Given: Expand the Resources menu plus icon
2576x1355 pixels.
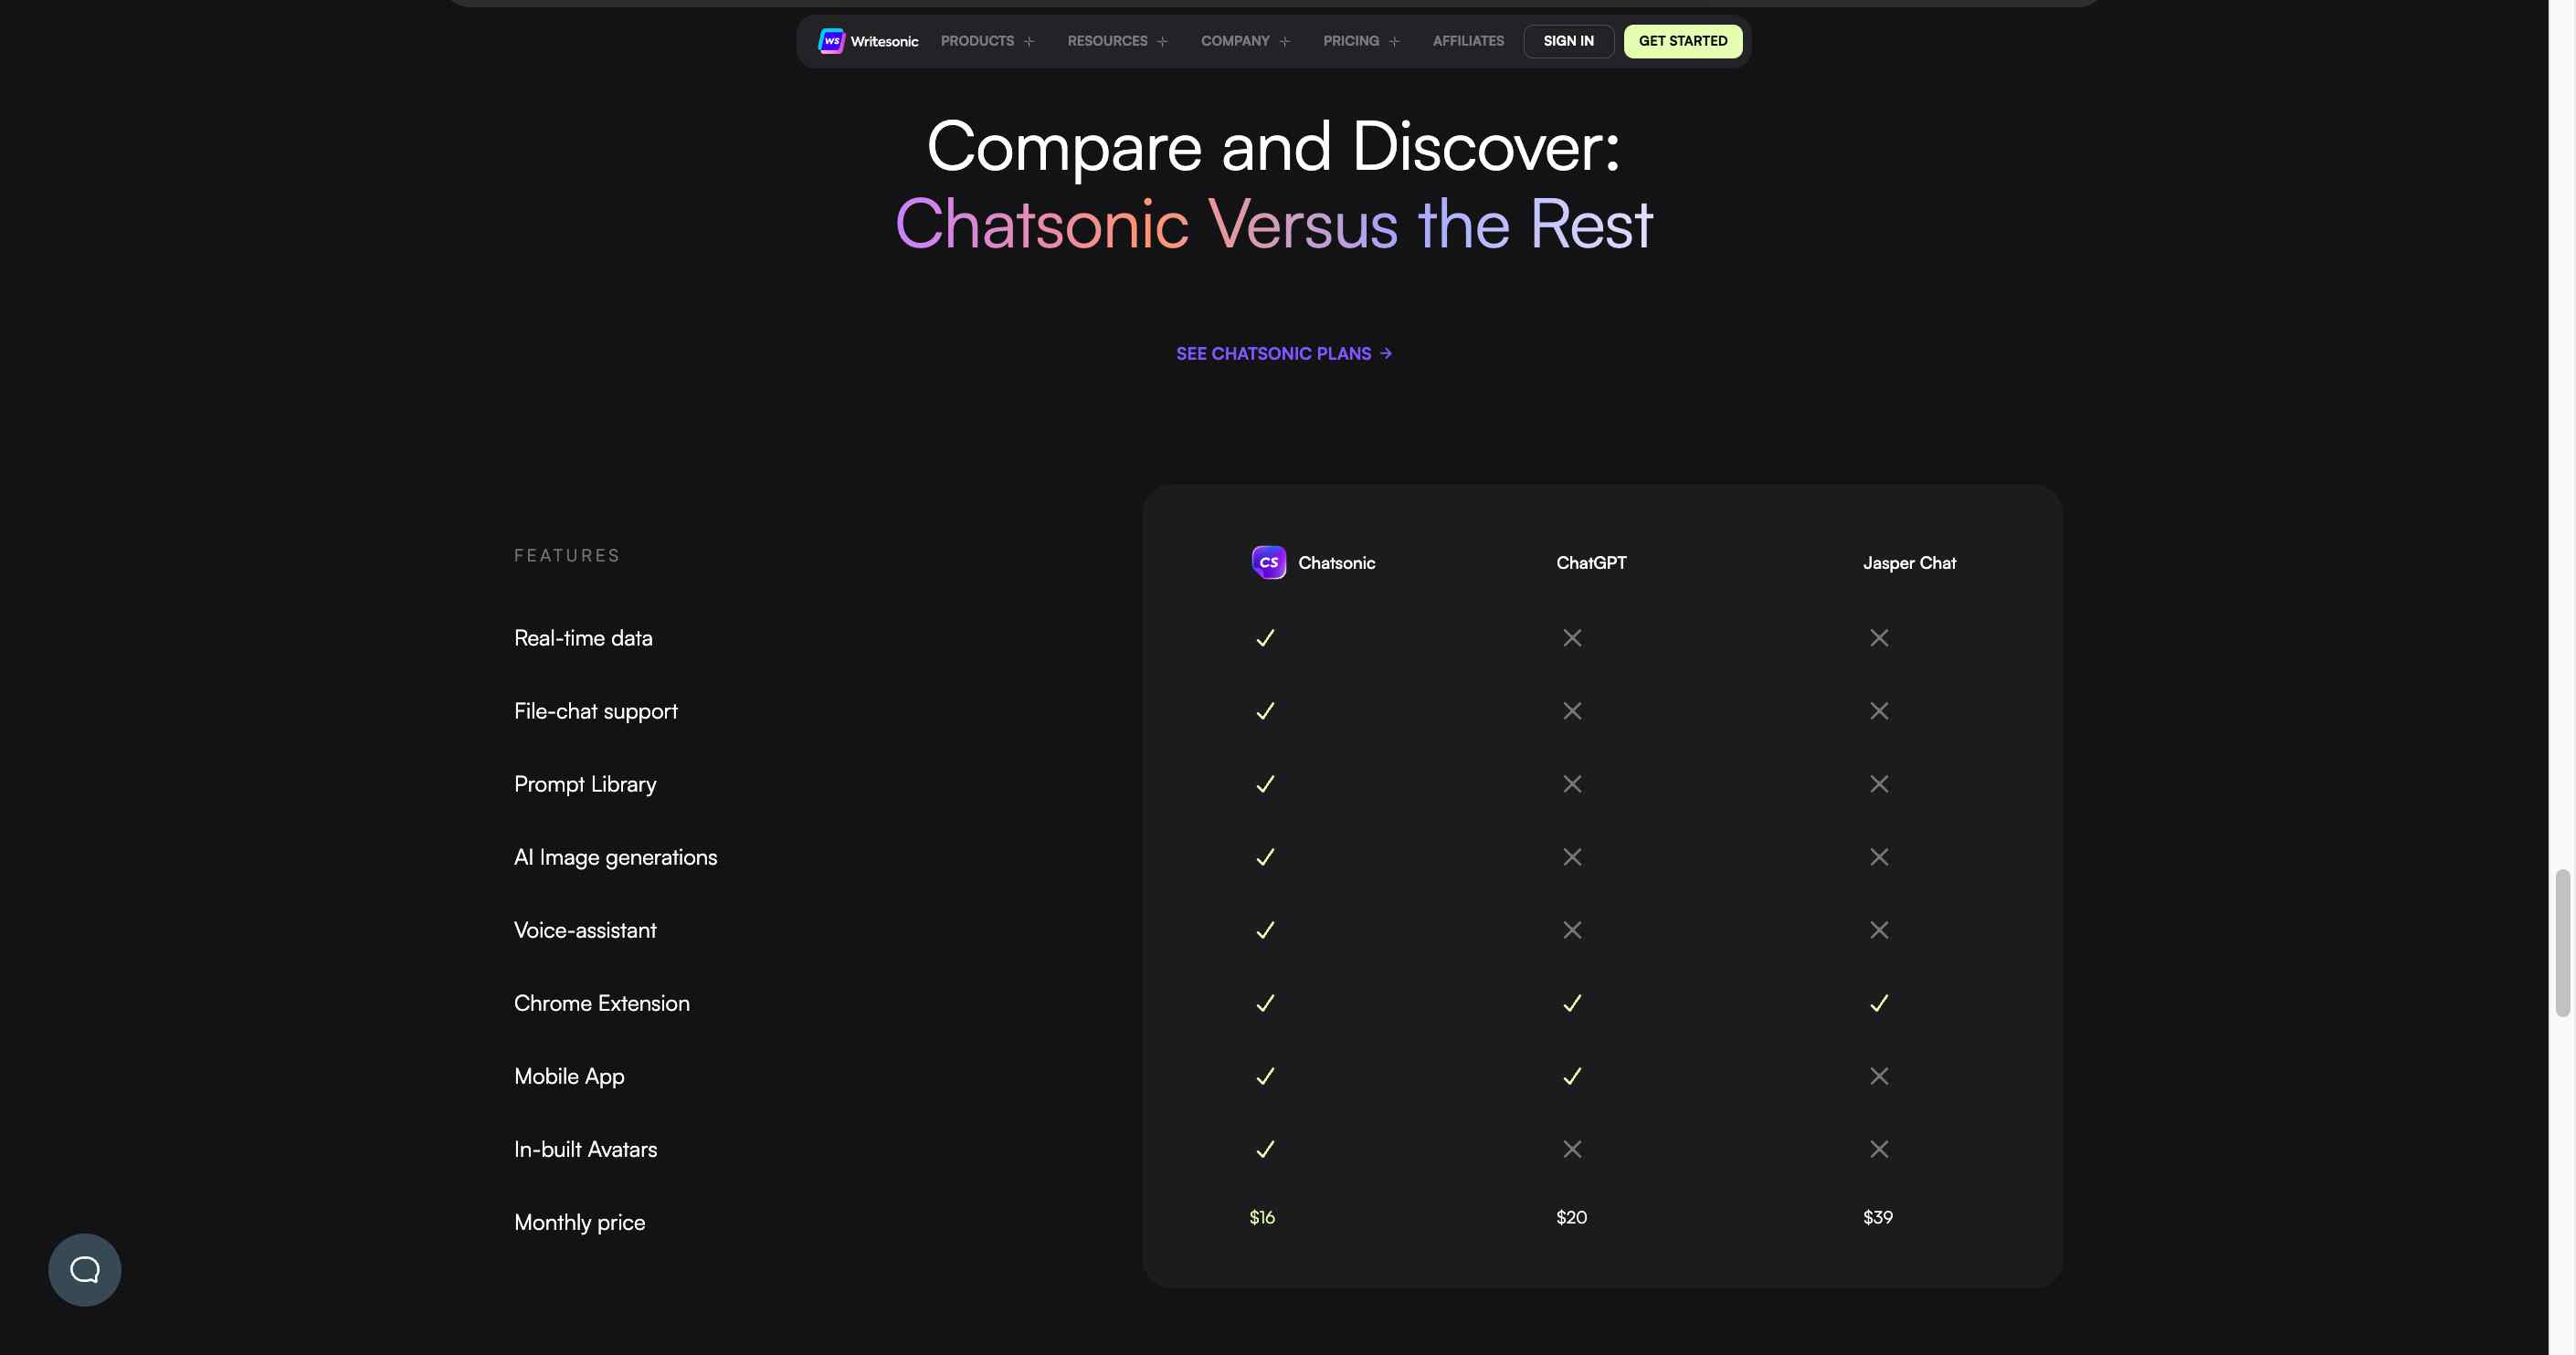Looking at the screenshot, I should (x=1162, y=42).
